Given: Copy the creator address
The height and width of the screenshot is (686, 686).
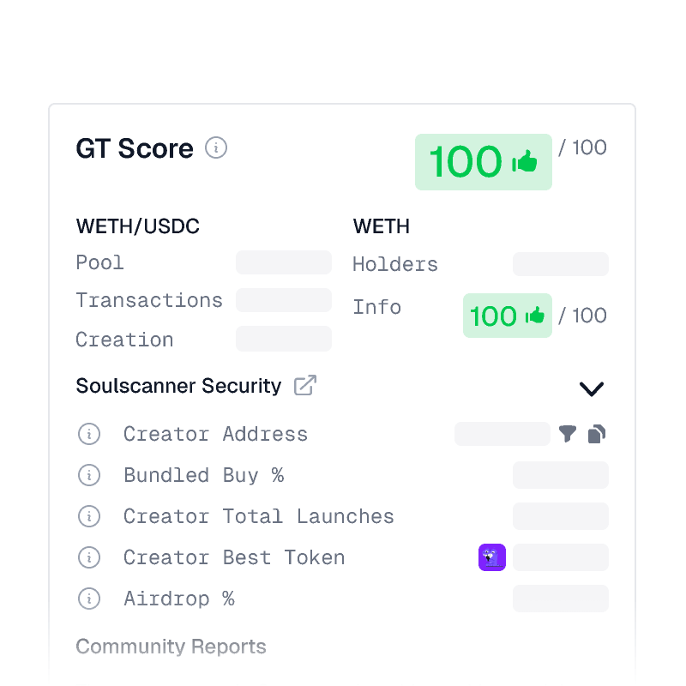Looking at the screenshot, I should coord(597,434).
